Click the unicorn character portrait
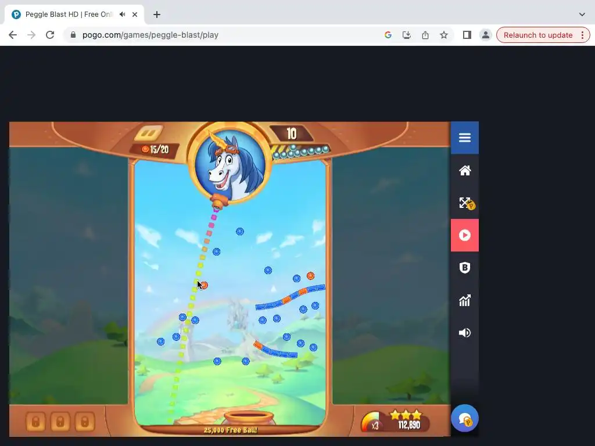 (x=230, y=163)
